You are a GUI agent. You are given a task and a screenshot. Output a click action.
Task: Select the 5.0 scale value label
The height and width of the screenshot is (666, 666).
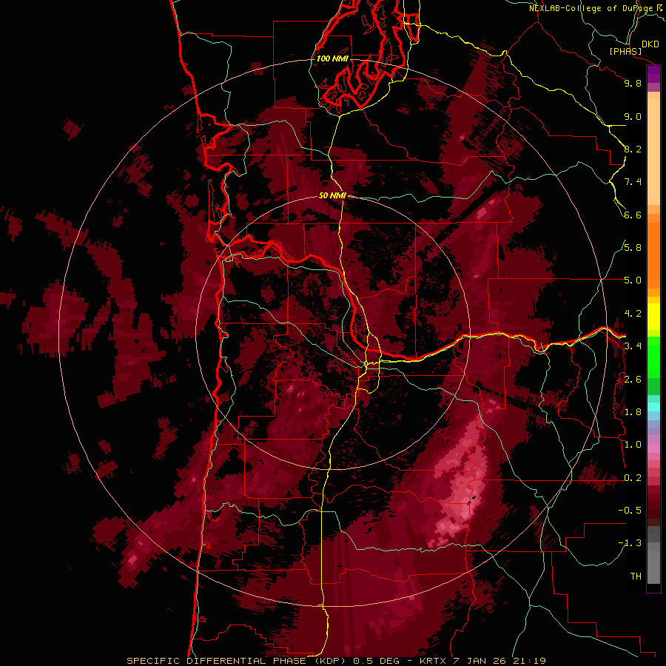(633, 280)
